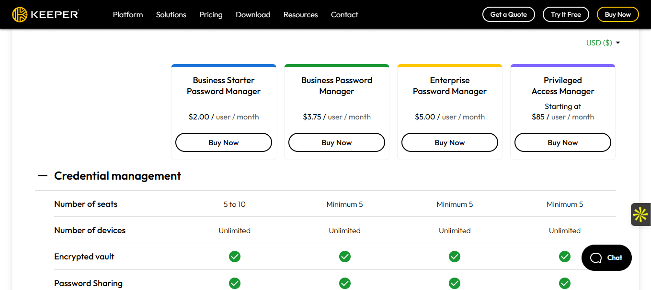
Task: Open the Download menu item
Action: pos(253,15)
